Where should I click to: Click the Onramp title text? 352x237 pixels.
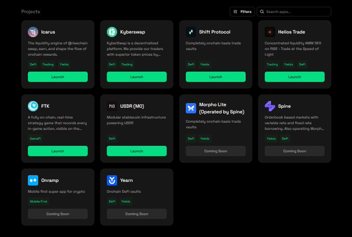click(x=50, y=180)
